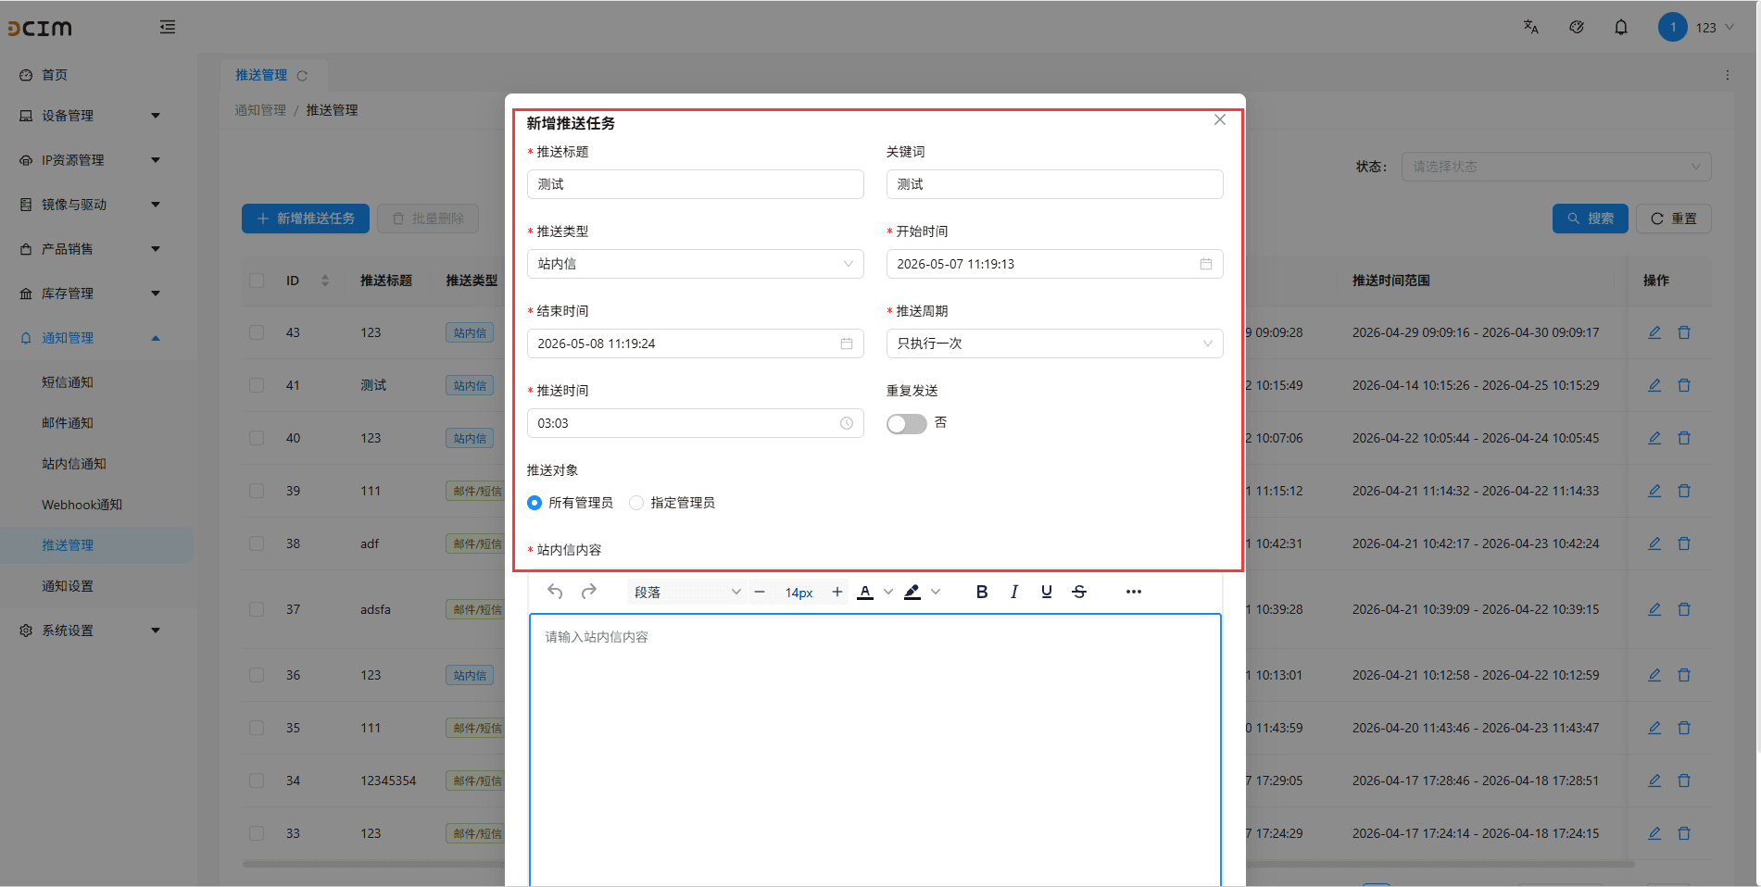
Task: Open clock icon in 推送时间 field
Action: pos(847,423)
